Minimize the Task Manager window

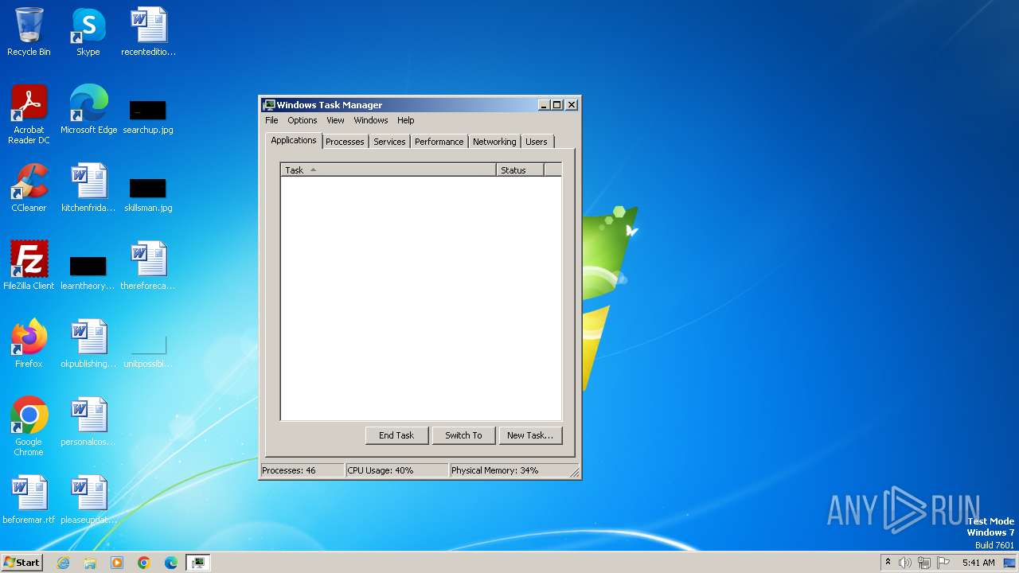pyautogui.click(x=545, y=105)
